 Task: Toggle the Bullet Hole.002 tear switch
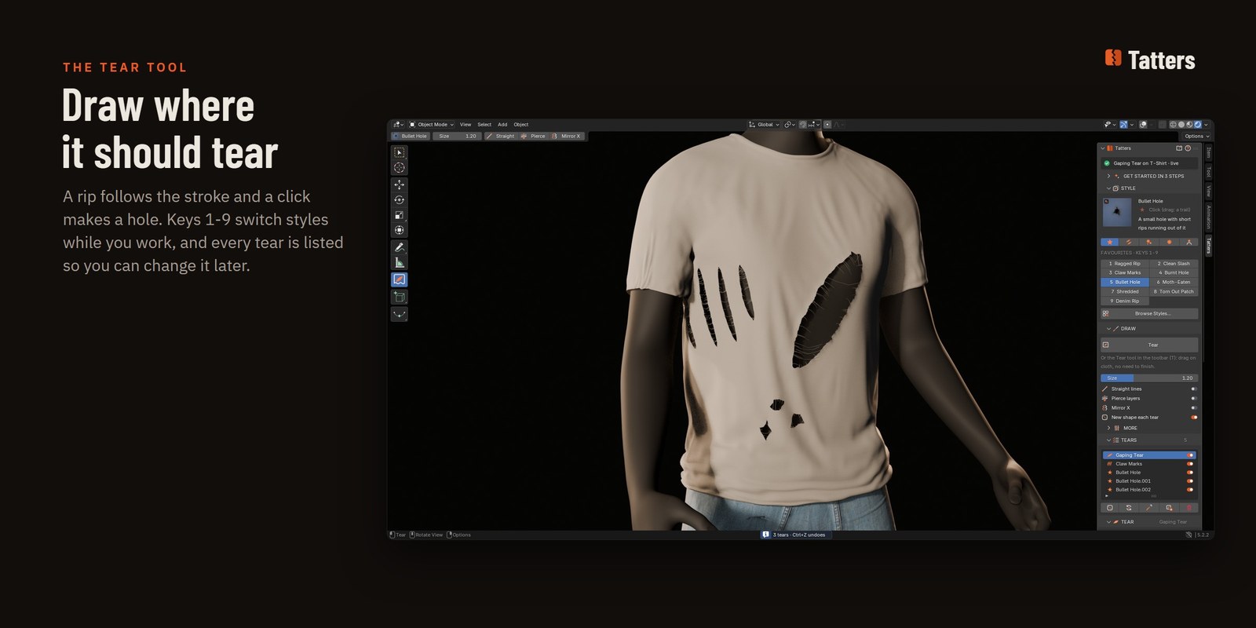(1190, 490)
